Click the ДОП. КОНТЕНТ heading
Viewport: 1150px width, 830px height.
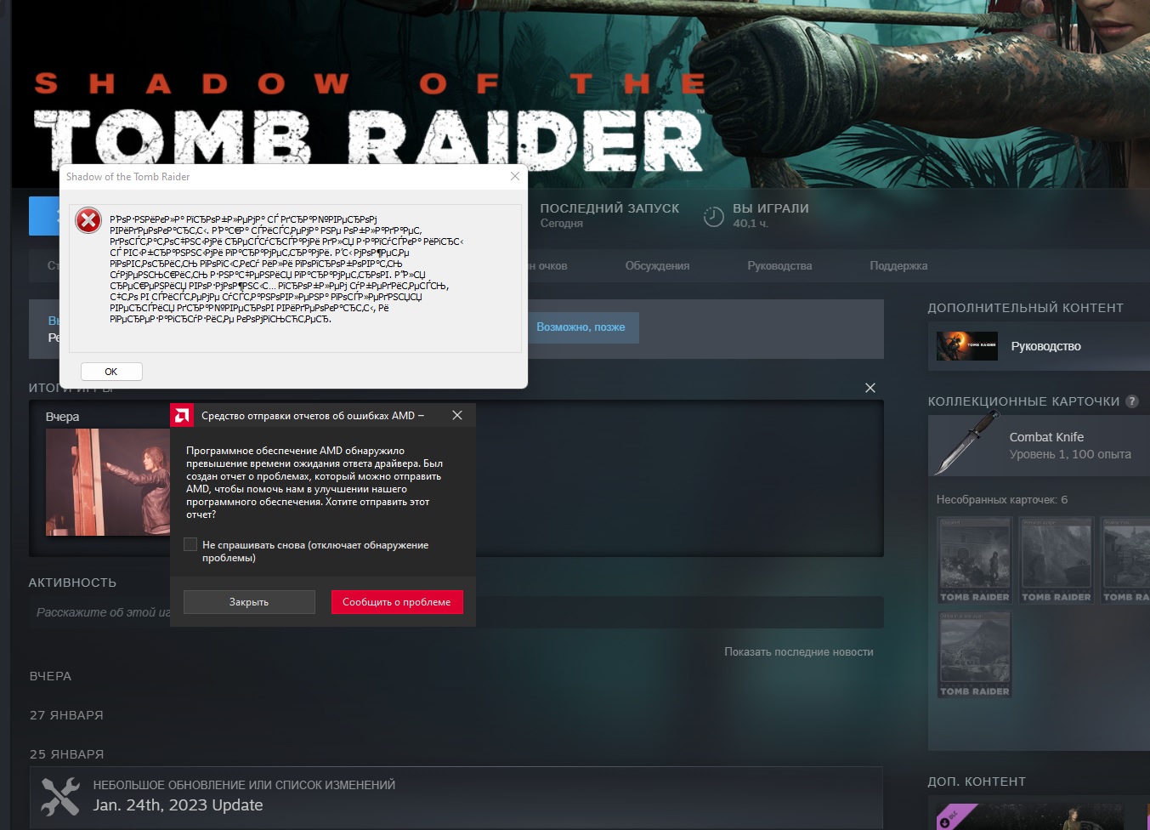(977, 782)
